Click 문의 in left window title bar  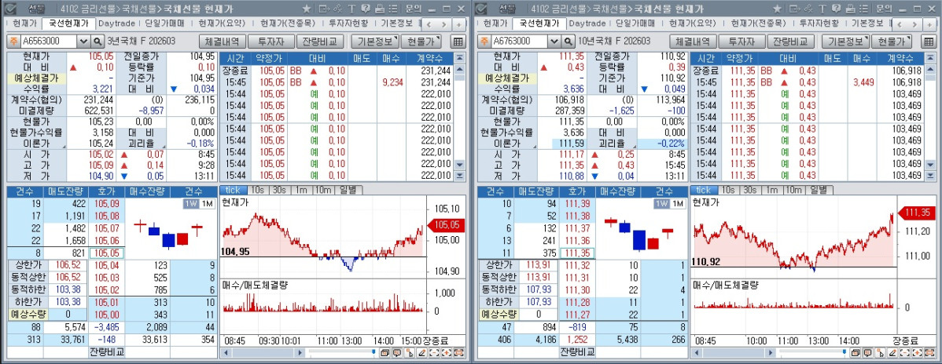(413, 9)
